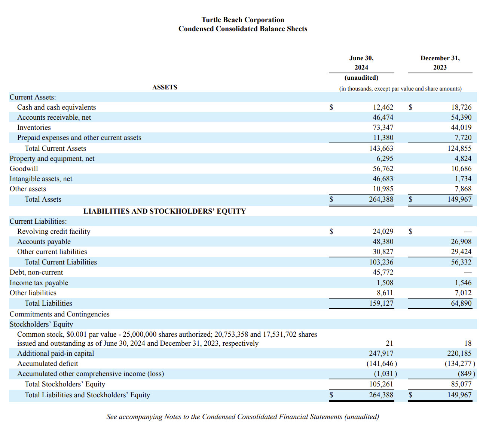The image size is (486, 422).
Task: Click the "Accounts receivable, net" label
Action: point(54,117)
